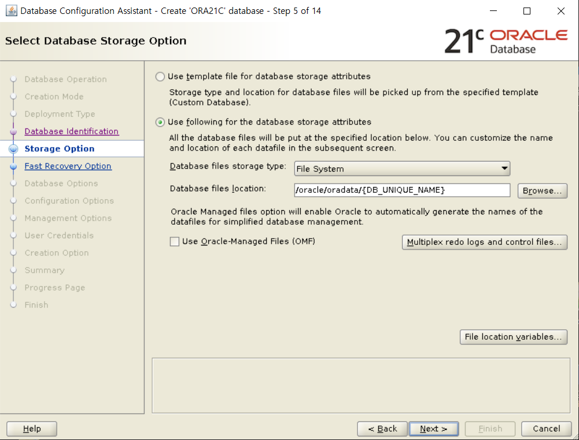Click the 'Database files storage type:' label
Image resolution: width=579 pixels, height=440 pixels.
pyautogui.click(x=228, y=166)
